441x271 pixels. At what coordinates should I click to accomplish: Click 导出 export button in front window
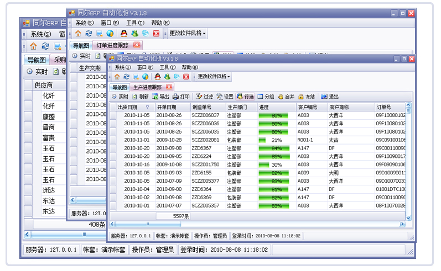coord(160,97)
